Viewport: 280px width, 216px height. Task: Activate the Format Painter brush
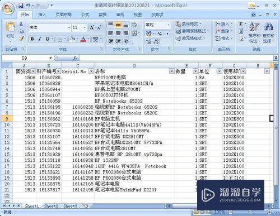point(21,39)
